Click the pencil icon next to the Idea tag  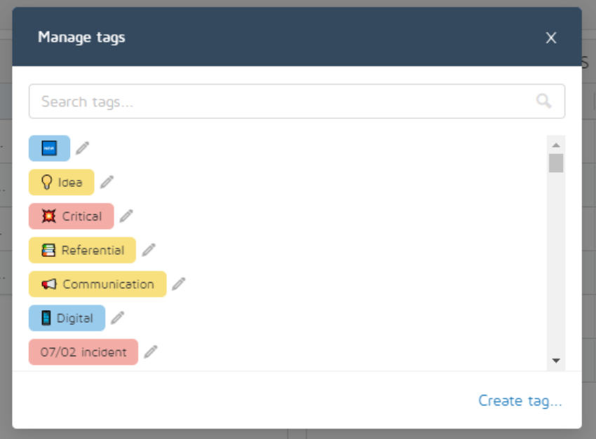[106, 182]
